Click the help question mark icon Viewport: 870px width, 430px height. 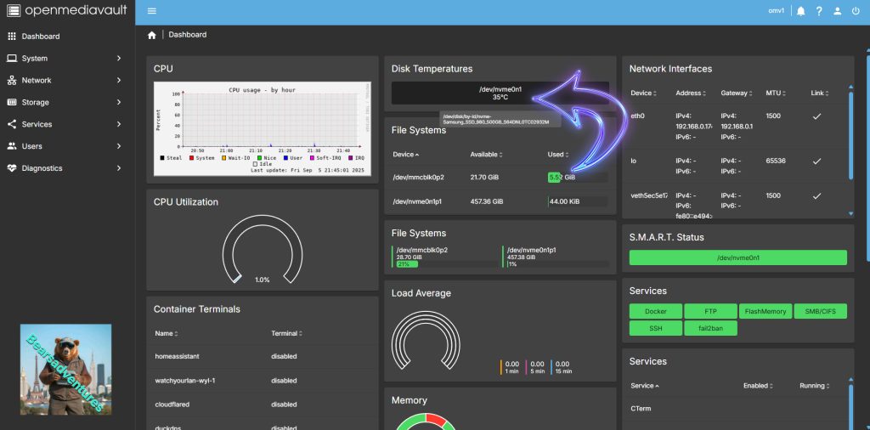pos(819,11)
